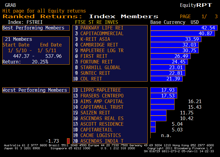Click the 40.87 return bar
The image size is (220, 157).
pos(183,34)
